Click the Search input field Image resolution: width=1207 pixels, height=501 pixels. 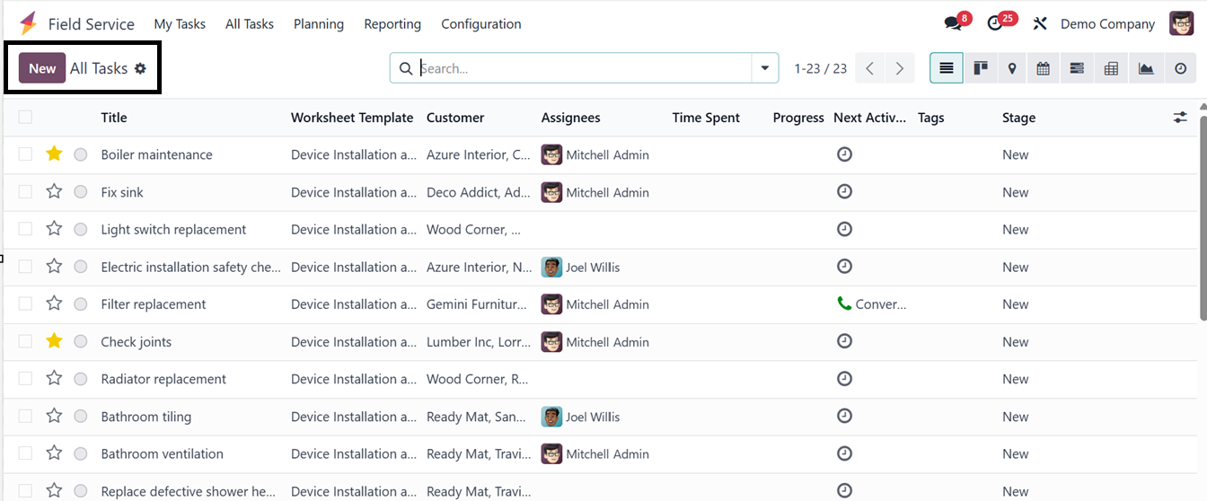[x=584, y=68]
